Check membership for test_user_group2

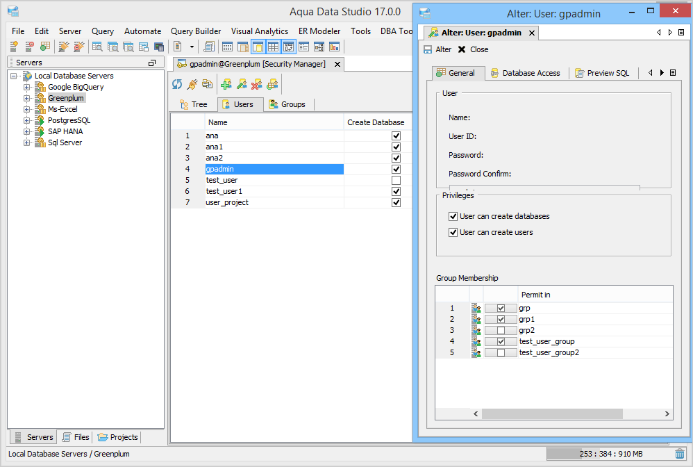point(501,352)
